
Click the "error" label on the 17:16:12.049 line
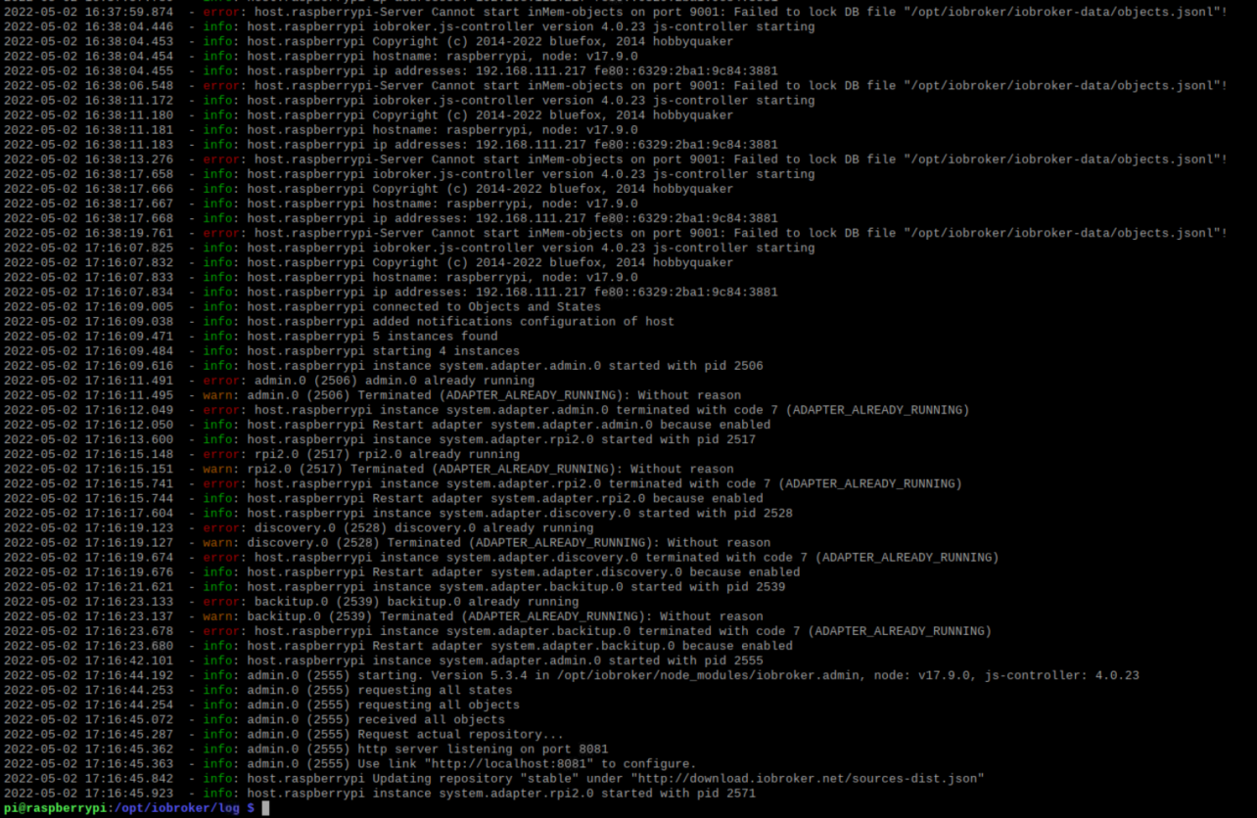pos(221,410)
